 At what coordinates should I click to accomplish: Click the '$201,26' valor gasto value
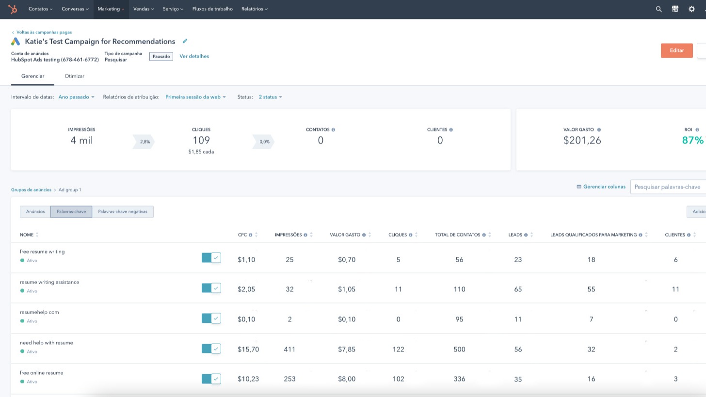click(x=582, y=141)
